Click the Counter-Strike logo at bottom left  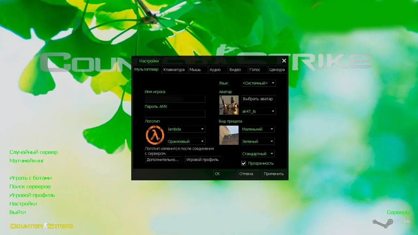(x=41, y=226)
